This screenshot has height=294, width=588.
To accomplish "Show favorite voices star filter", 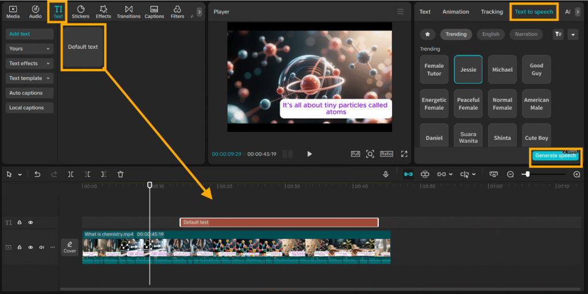I will pyautogui.click(x=427, y=34).
